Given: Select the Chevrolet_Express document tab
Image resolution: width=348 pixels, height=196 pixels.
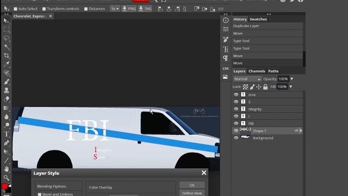Looking at the screenshot, I should coord(29,16).
